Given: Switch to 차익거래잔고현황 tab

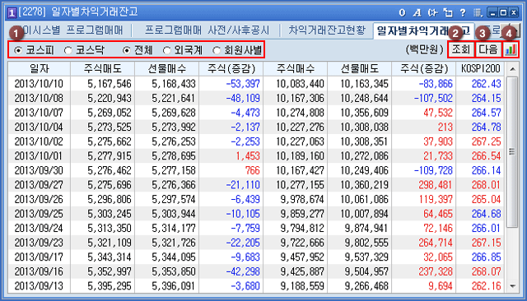Looking at the screenshot, I should click(x=327, y=30).
